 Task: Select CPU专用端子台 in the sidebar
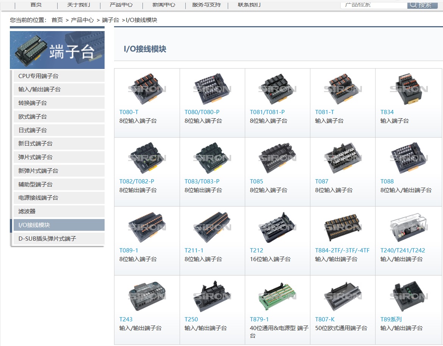38,76
